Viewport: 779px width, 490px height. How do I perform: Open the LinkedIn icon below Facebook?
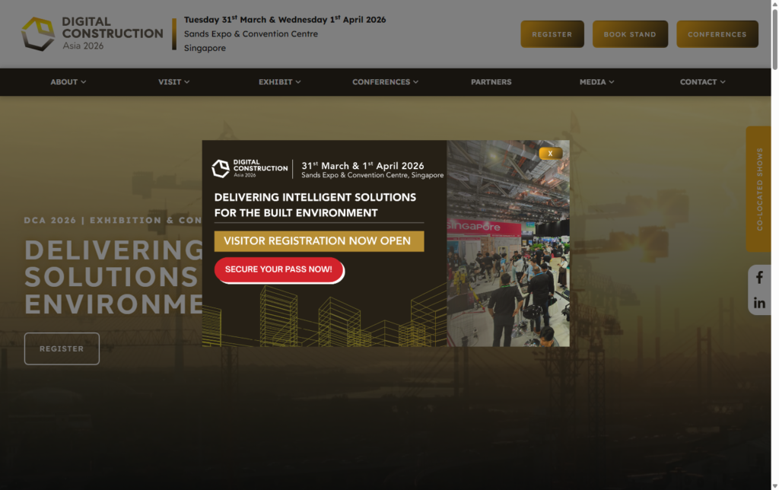coord(758,302)
